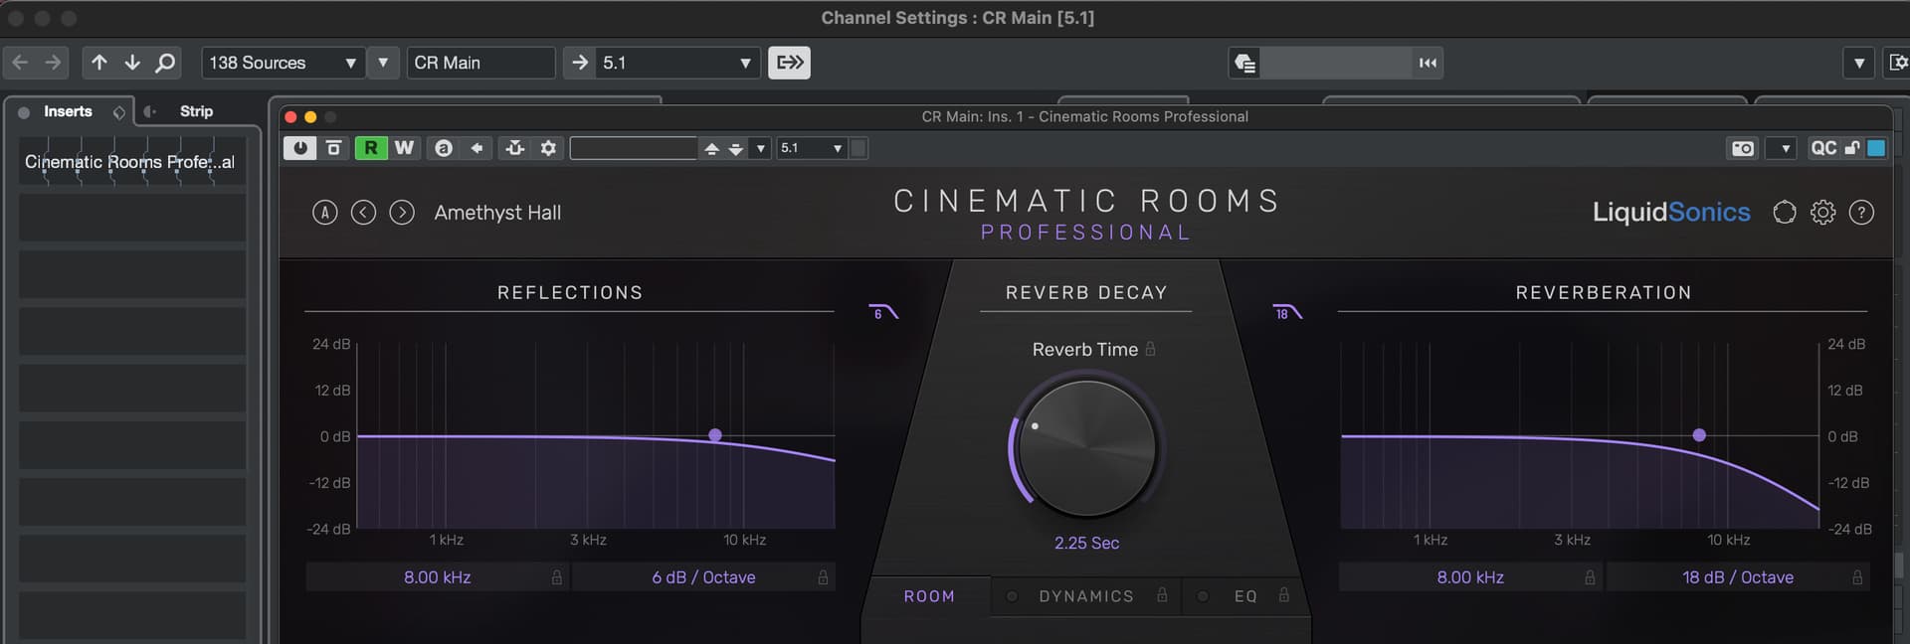Image resolution: width=1910 pixels, height=644 pixels.
Task: Toggle the Strip bypass icon
Action: (x=149, y=112)
